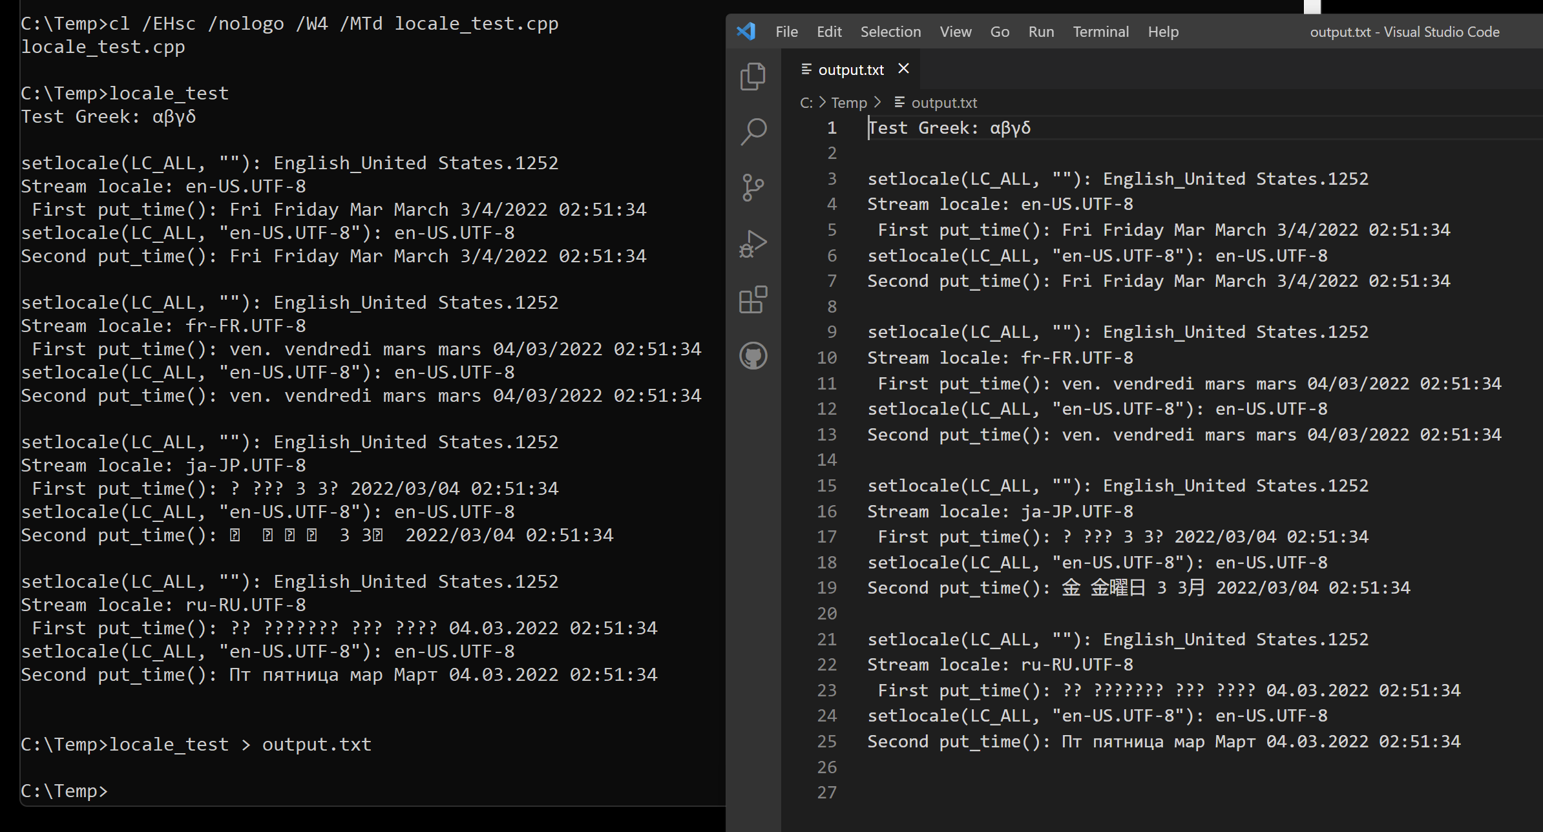Viewport: 1543px width, 832px height.
Task: Open the Search view
Action: click(753, 131)
